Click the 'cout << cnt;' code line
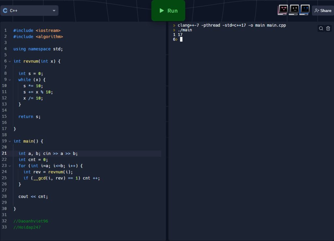The image size is (334, 241). tap(33, 196)
